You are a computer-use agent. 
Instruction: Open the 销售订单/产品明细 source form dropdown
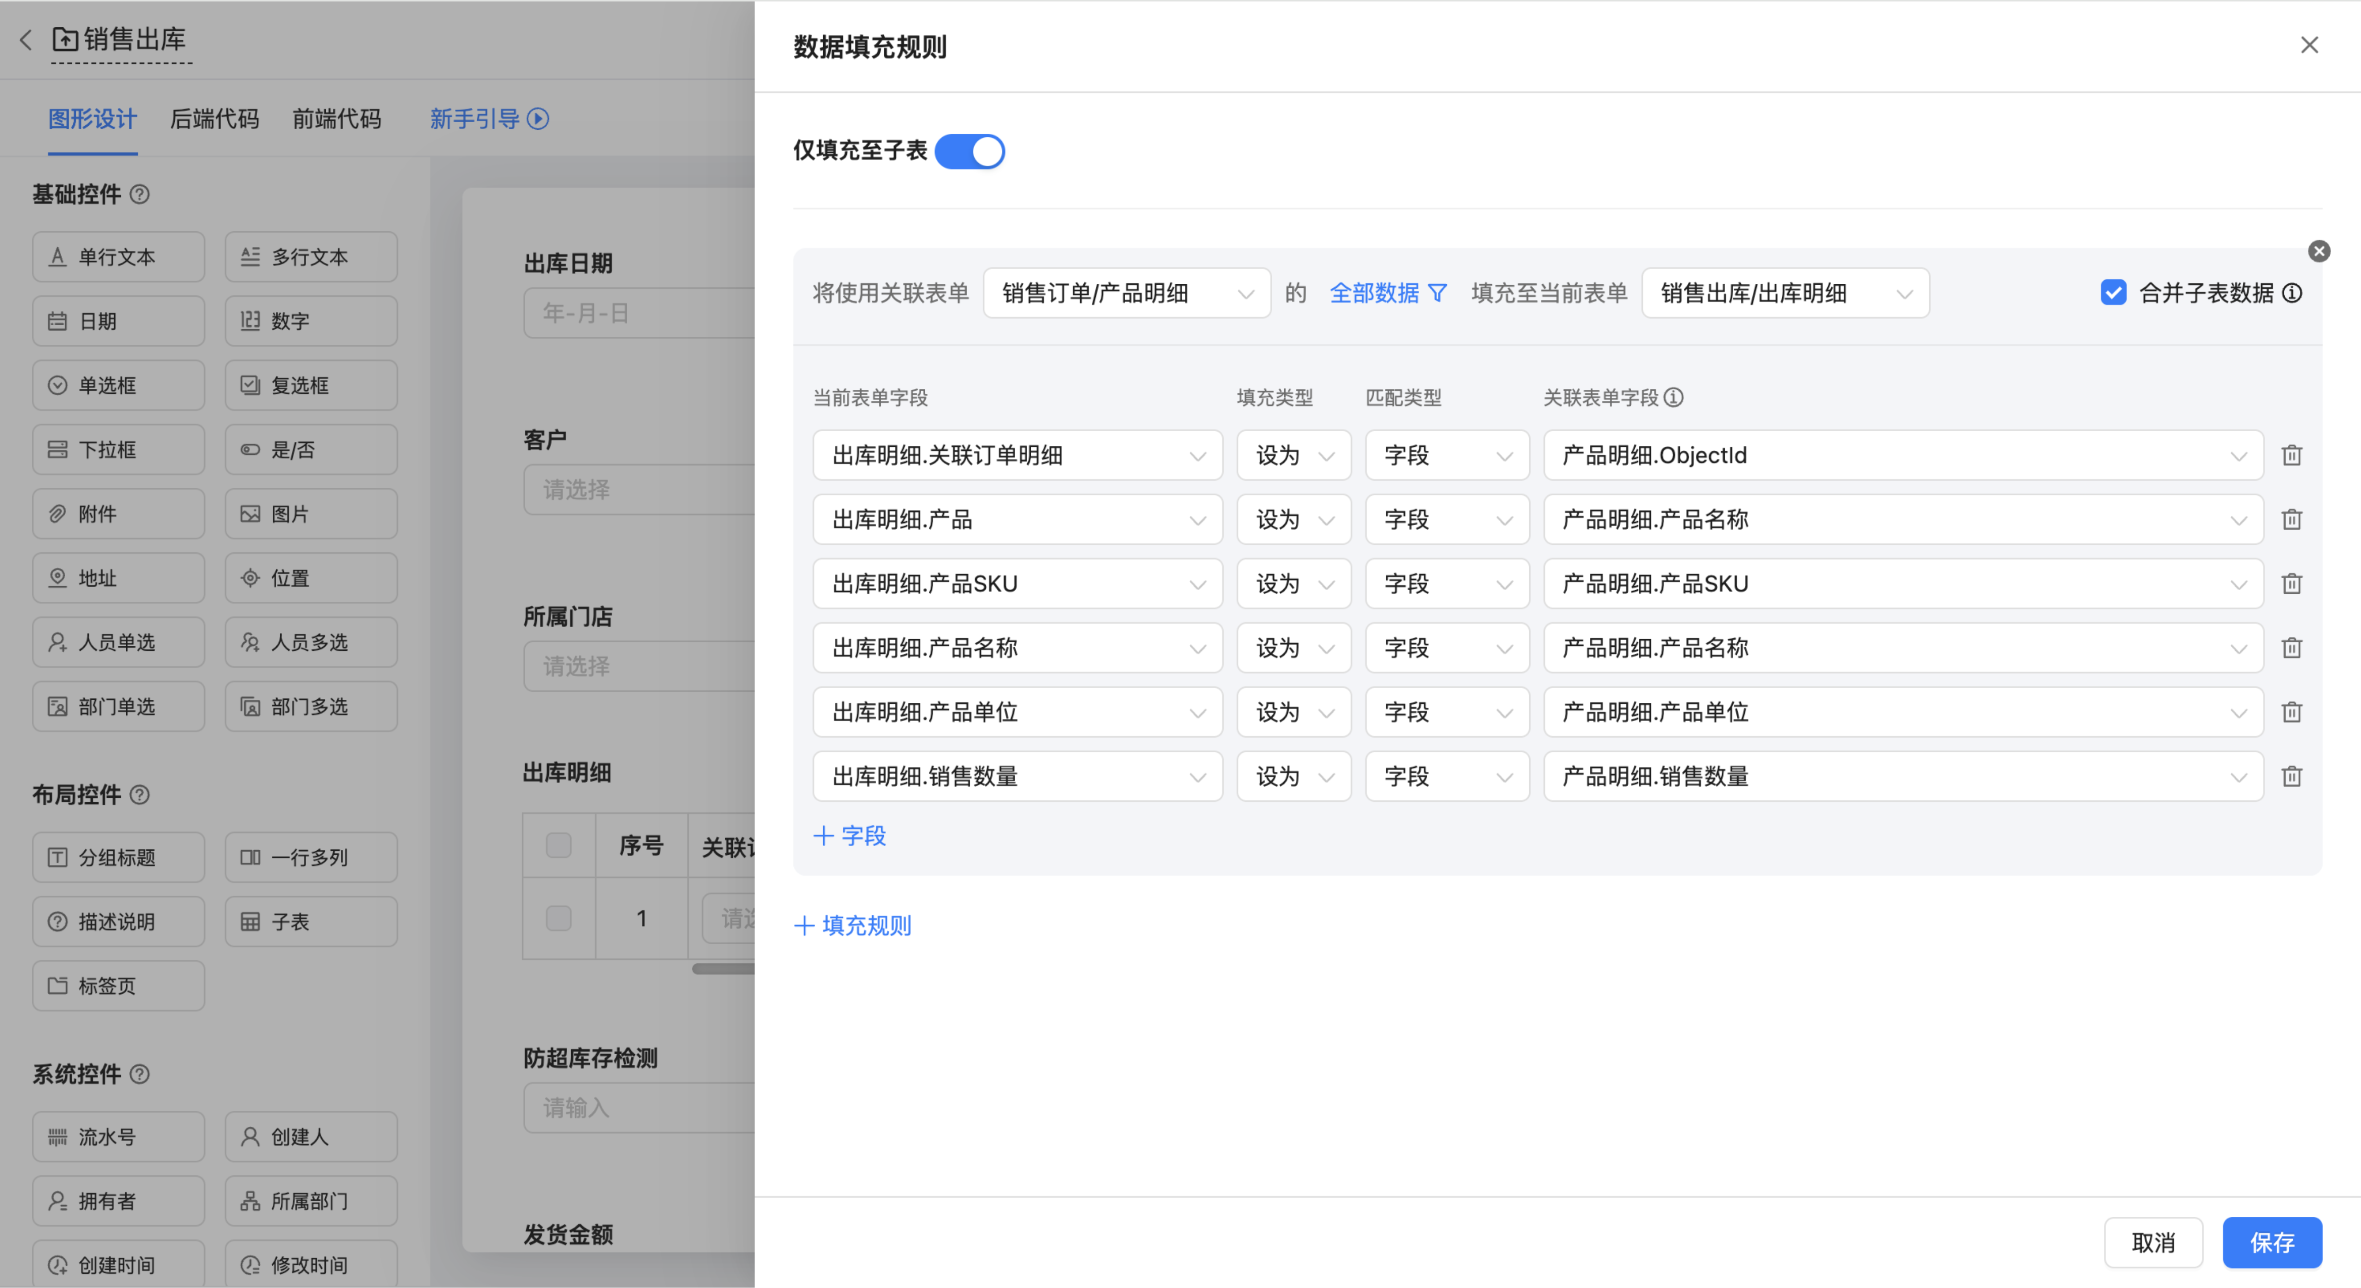(1126, 293)
